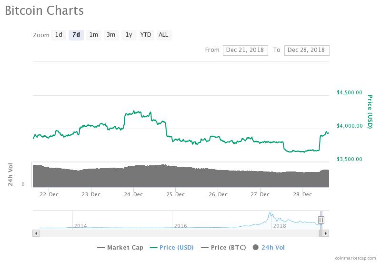Toggle Price (USD) series in legend
This screenshot has height=262, width=381.
(x=172, y=248)
